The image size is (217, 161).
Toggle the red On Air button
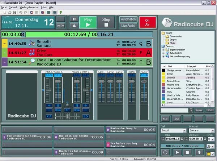coord(148,22)
